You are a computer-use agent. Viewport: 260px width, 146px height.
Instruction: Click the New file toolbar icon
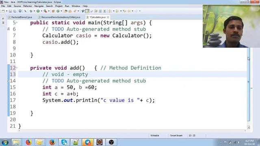(3, 11)
